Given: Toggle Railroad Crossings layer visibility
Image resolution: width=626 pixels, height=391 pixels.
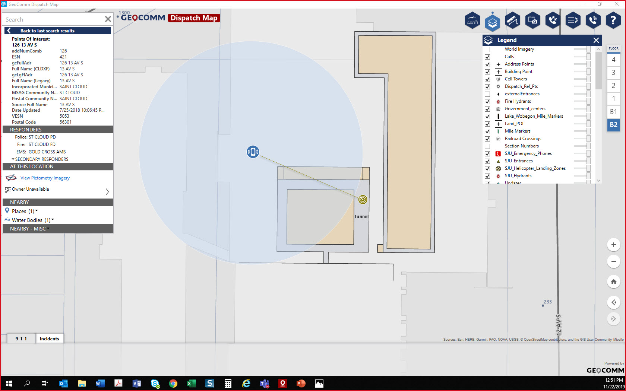Looking at the screenshot, I should click(487, 139).
